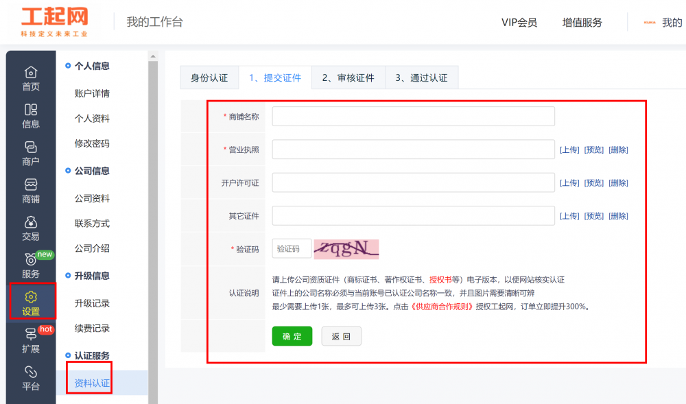Click 删除 for 营业执照
686x404 pixels.
click(618, 150)
